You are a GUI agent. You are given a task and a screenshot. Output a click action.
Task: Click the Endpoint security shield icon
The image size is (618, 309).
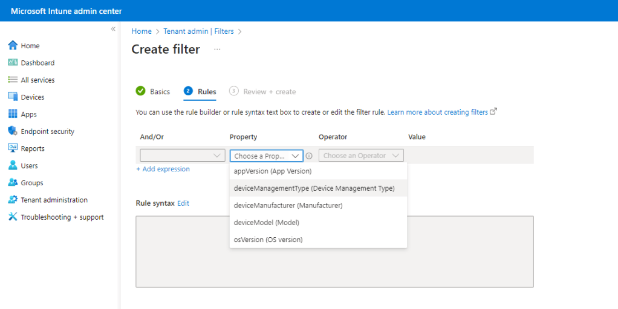[x=13, y=132]
